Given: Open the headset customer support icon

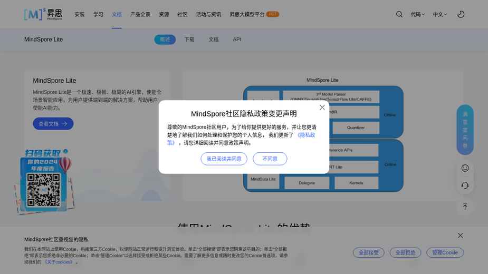Looking at the screenshot, I should [465, 185].
